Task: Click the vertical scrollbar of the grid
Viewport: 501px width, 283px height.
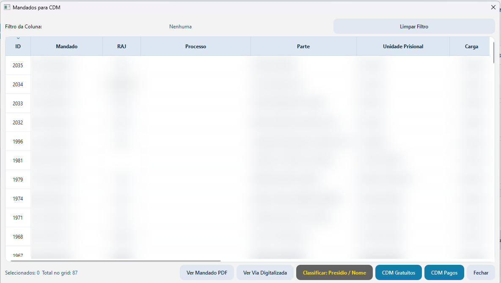Action: (x=494, y=53)
